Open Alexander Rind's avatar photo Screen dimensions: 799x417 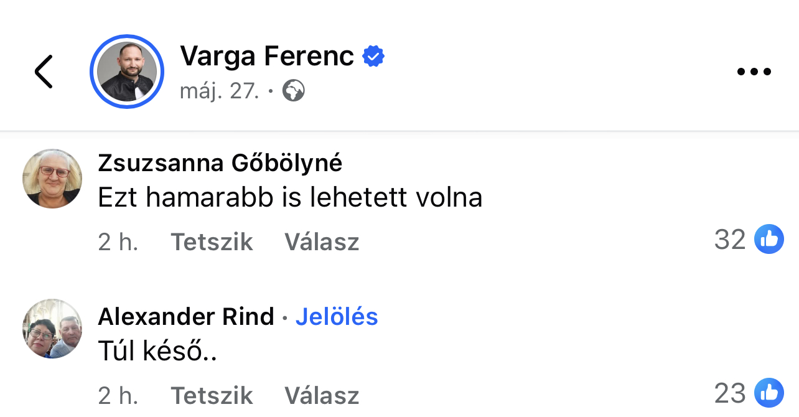pyautogui.click(x=52, y=329)
